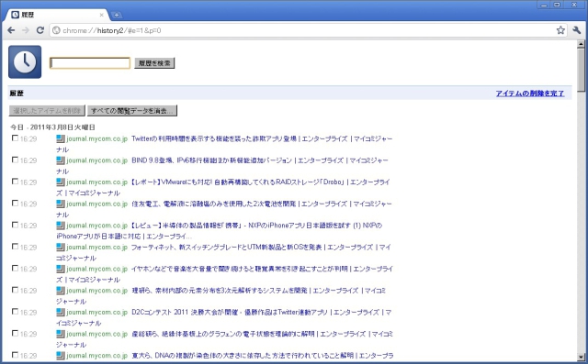The image size is (588, 364).
Task: Click the 履歴を検索 button
Action: (x=154, y=63)
